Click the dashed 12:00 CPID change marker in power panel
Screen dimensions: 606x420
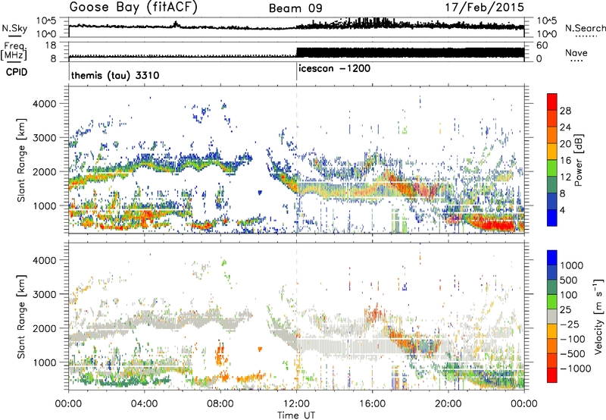[x=296, y=159]
